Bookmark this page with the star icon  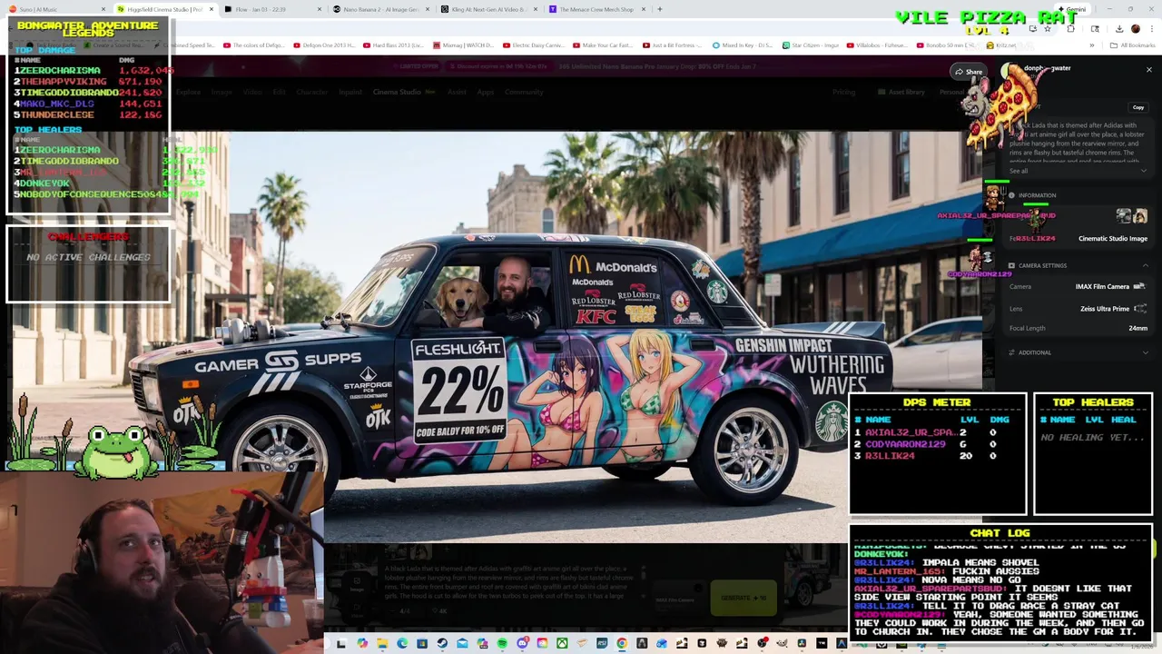coord(1046,29)
